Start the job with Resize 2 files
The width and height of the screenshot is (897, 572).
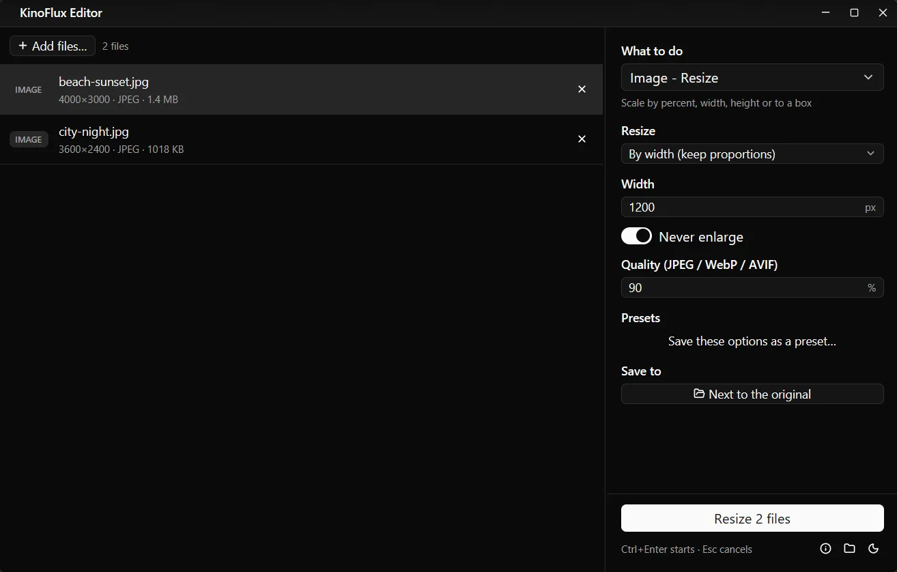[x=752, y=519]
